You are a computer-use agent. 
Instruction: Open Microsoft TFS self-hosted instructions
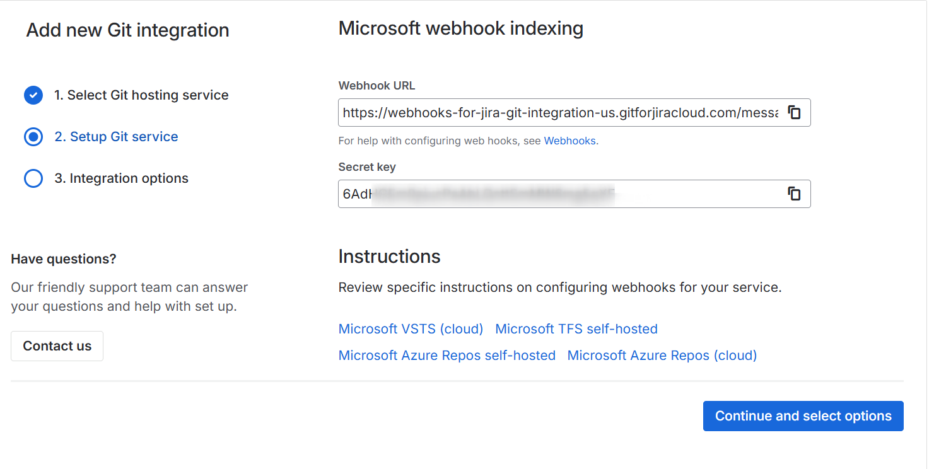pyautogui.click(x=576, y=329)
